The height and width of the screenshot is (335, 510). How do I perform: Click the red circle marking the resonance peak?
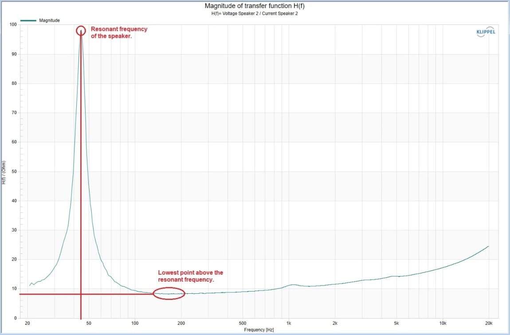tap(81, 31)
